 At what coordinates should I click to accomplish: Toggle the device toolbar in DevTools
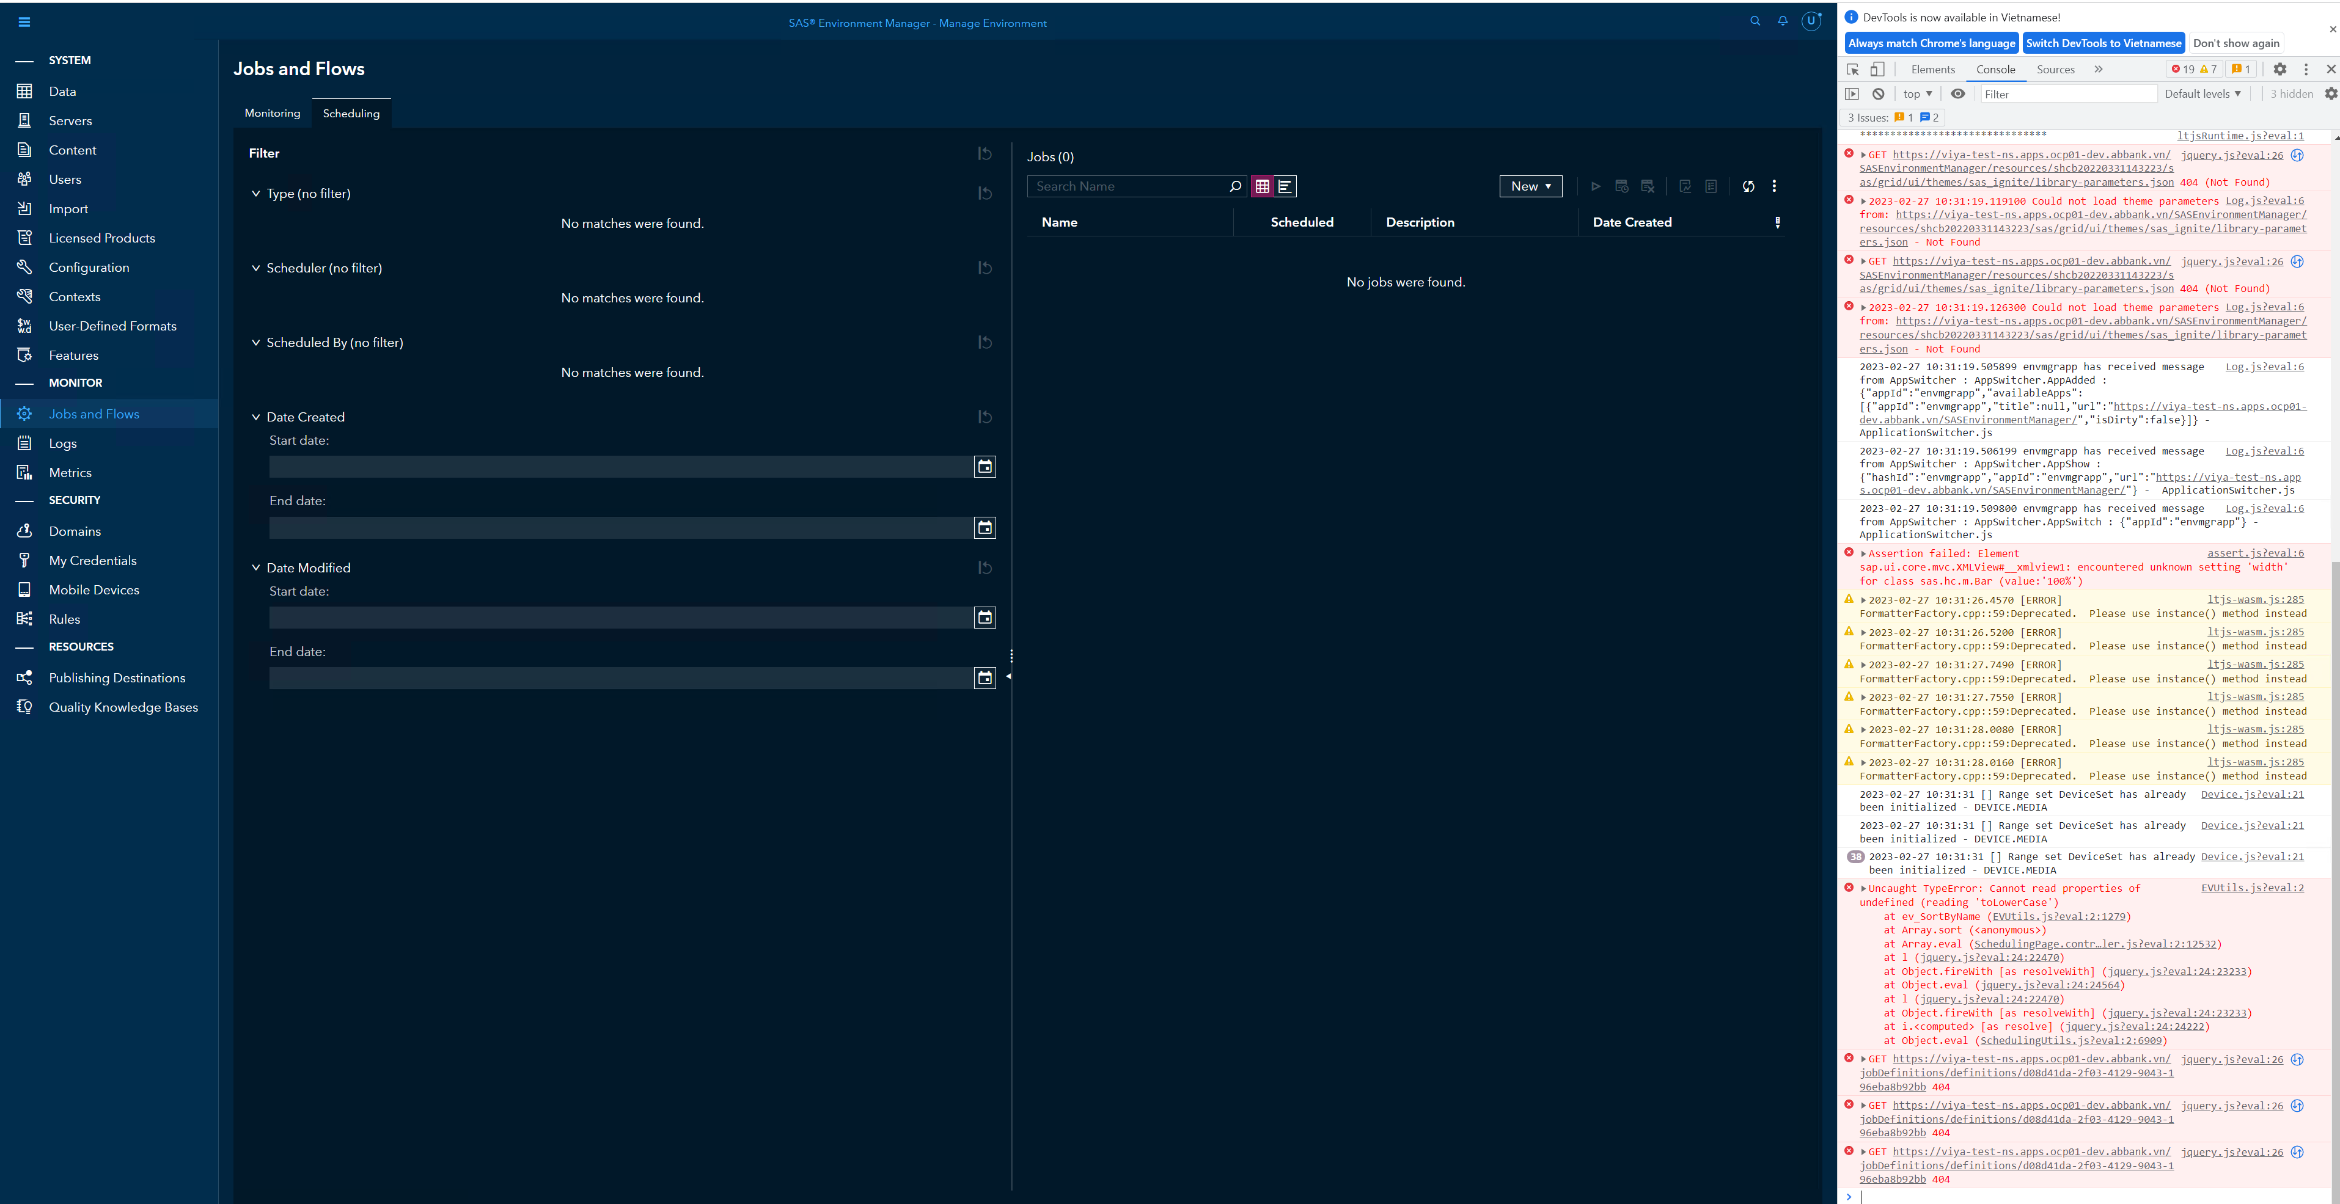click(x=1877, y=69)
